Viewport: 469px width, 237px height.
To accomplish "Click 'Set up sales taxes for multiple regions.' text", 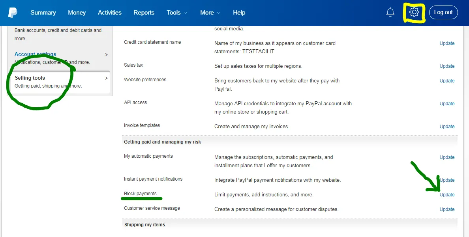I will 258,66.
